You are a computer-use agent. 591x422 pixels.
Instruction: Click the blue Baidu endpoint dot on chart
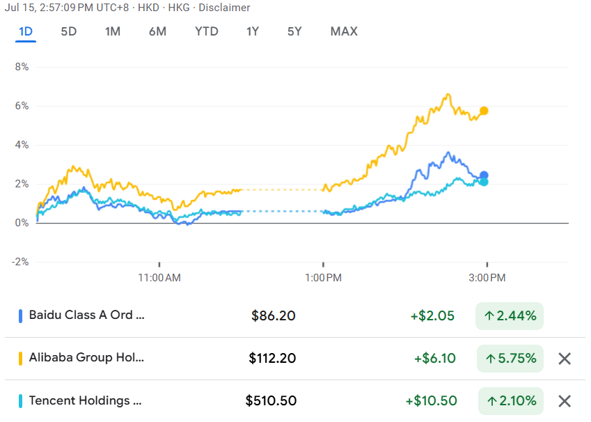click(484, 175)
